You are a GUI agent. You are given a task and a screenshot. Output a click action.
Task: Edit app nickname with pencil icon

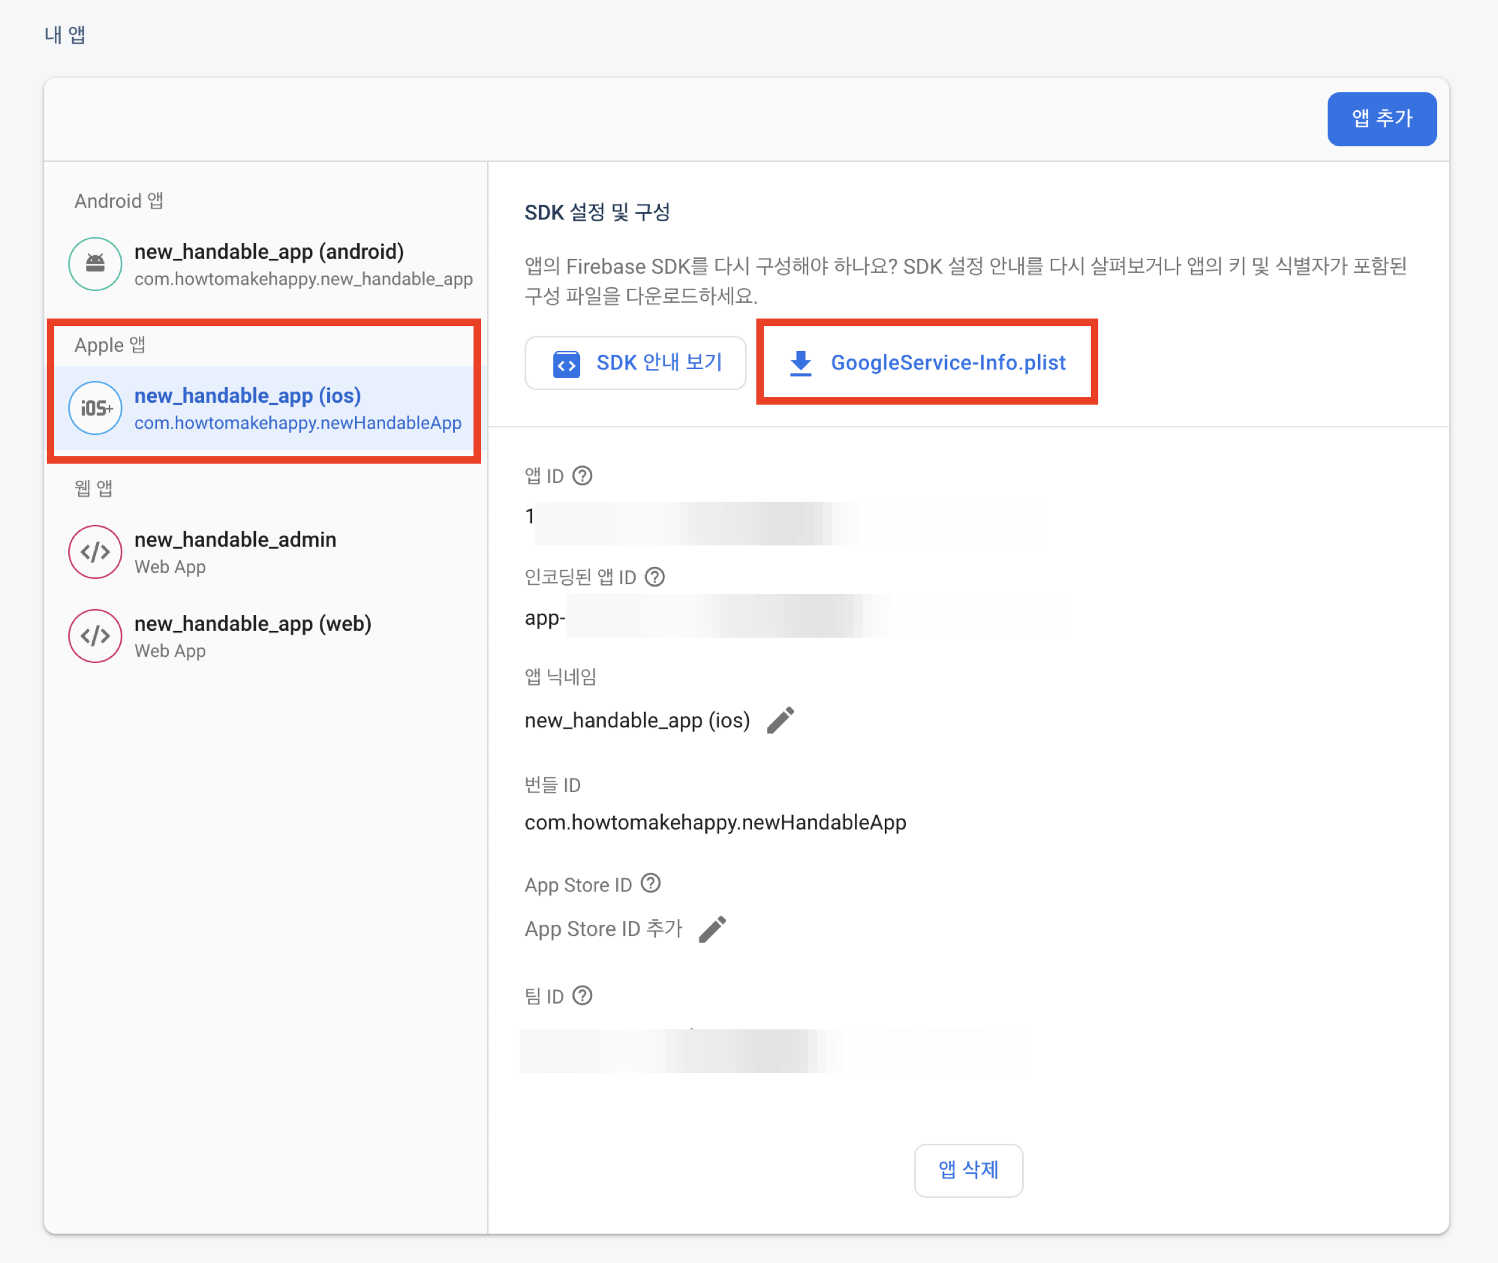tap(780, 720)
